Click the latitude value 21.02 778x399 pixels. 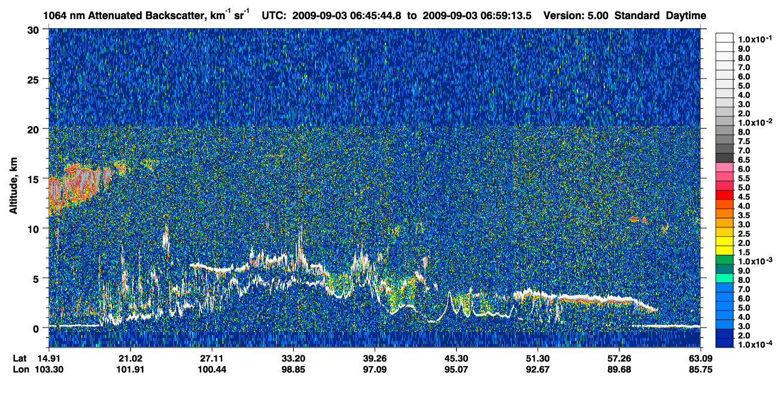click(130, 358)
